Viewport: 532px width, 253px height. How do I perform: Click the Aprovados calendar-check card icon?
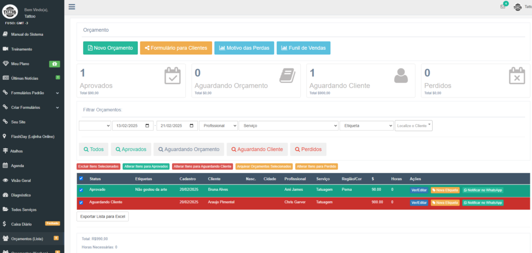172,76
